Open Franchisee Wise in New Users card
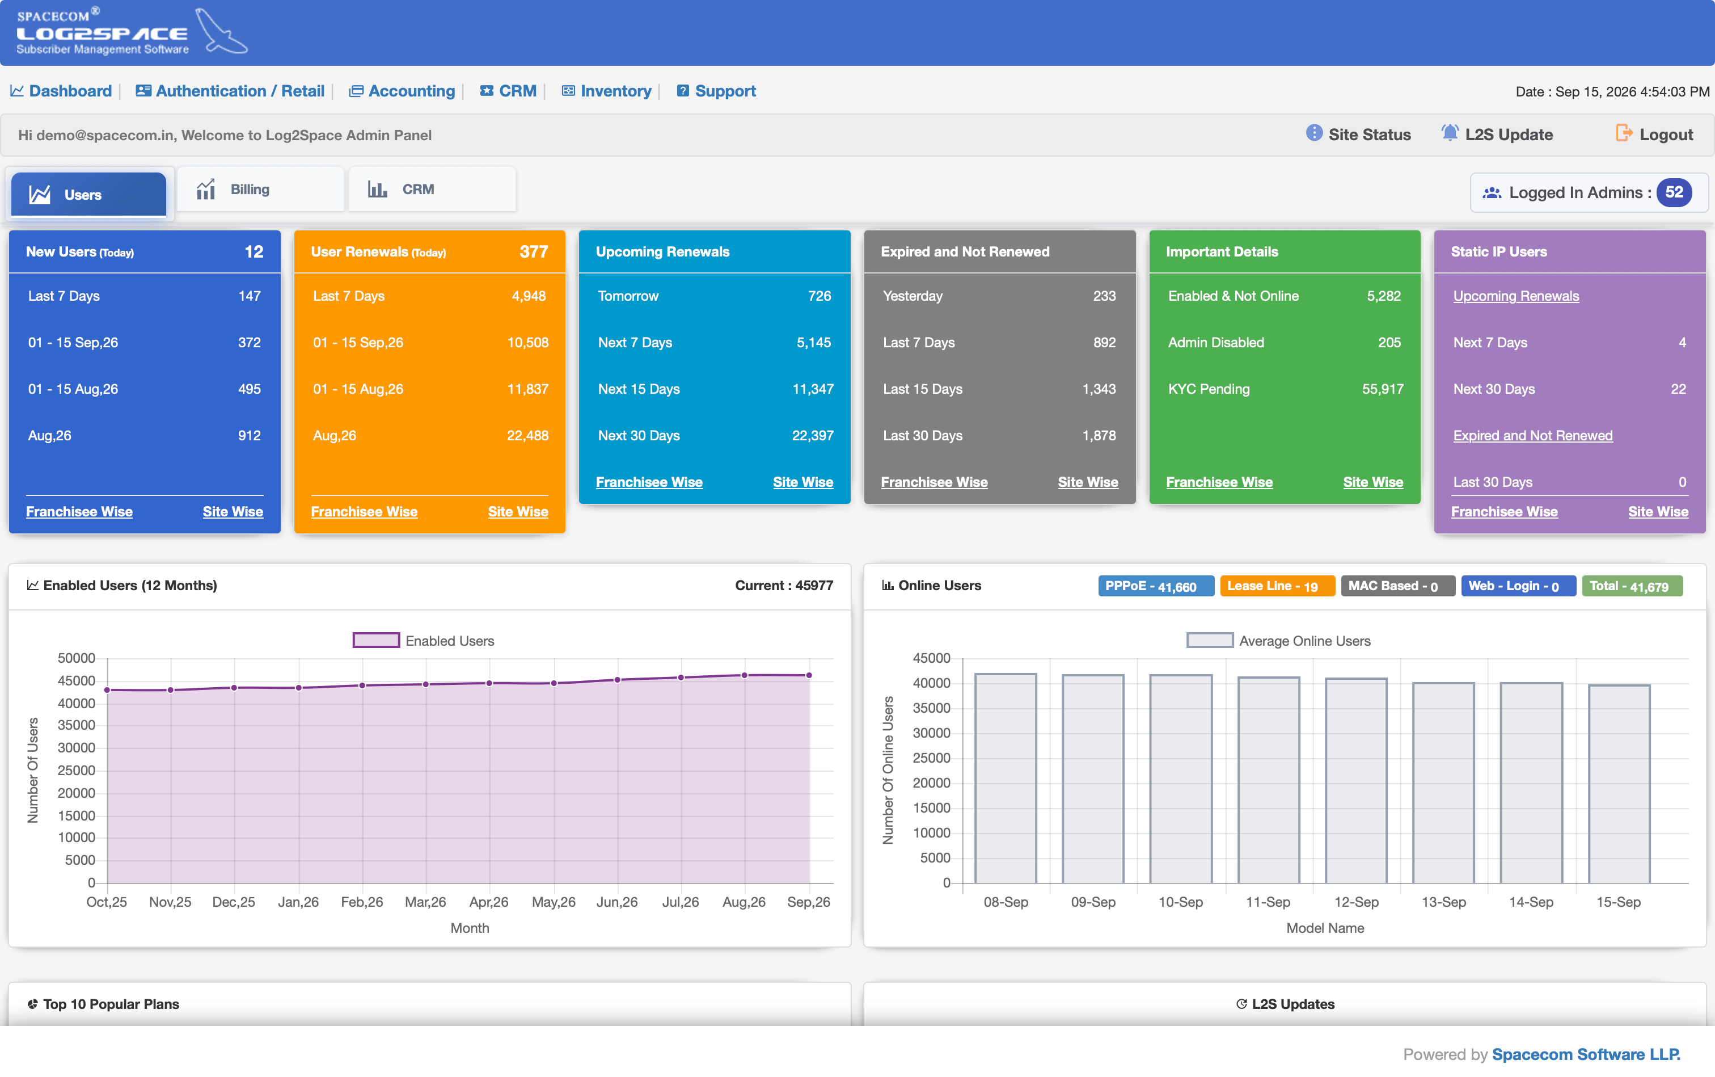 point(79,511)
